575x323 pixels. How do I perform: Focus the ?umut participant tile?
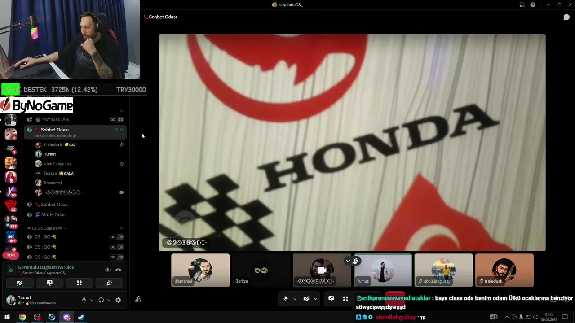[x=383, y=271]
